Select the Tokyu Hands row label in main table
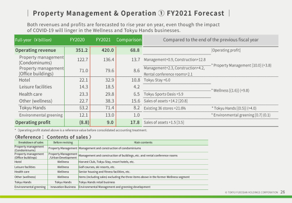292x203 pixels. (x=32, y=108)
